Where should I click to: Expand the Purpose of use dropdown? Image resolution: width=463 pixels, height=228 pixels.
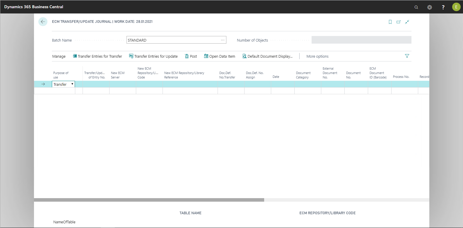pos(72,84)
